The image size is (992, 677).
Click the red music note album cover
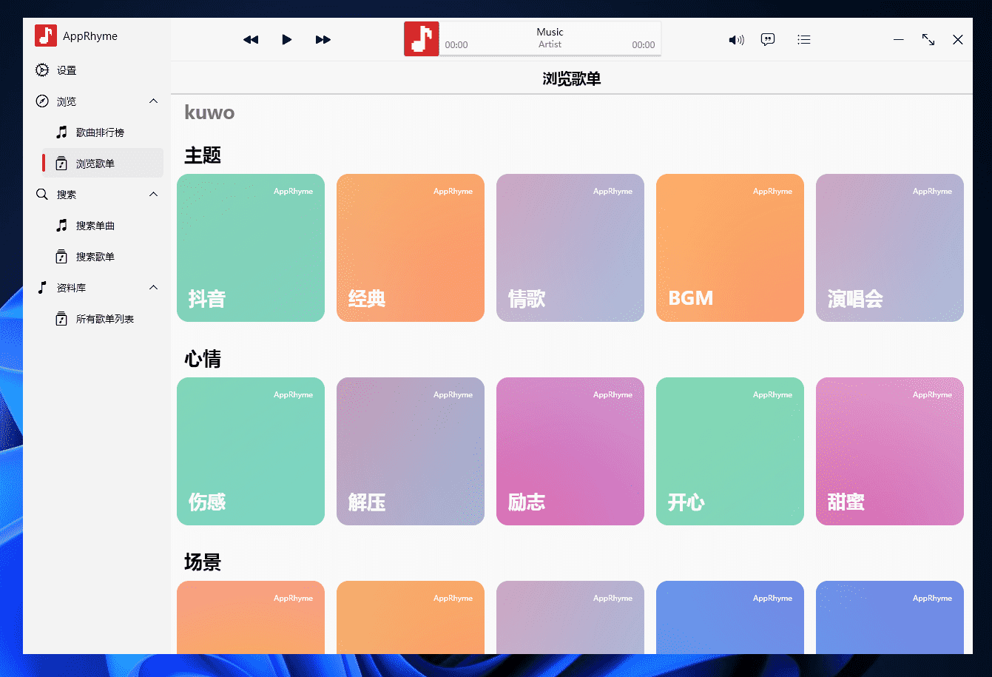click(x=422, y=39)
